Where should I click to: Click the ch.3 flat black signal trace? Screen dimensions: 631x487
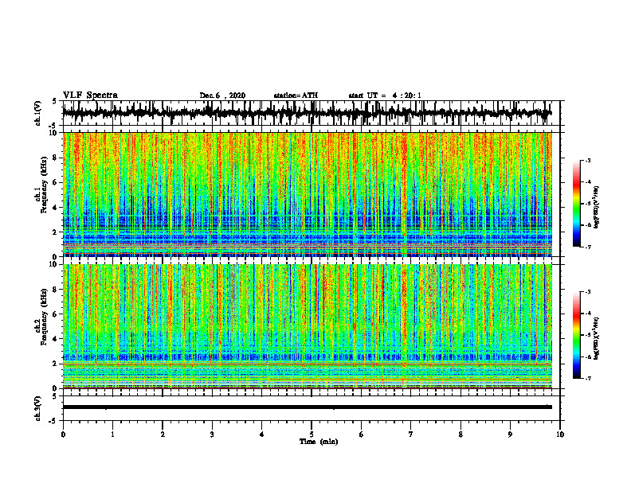click(307, 407)
